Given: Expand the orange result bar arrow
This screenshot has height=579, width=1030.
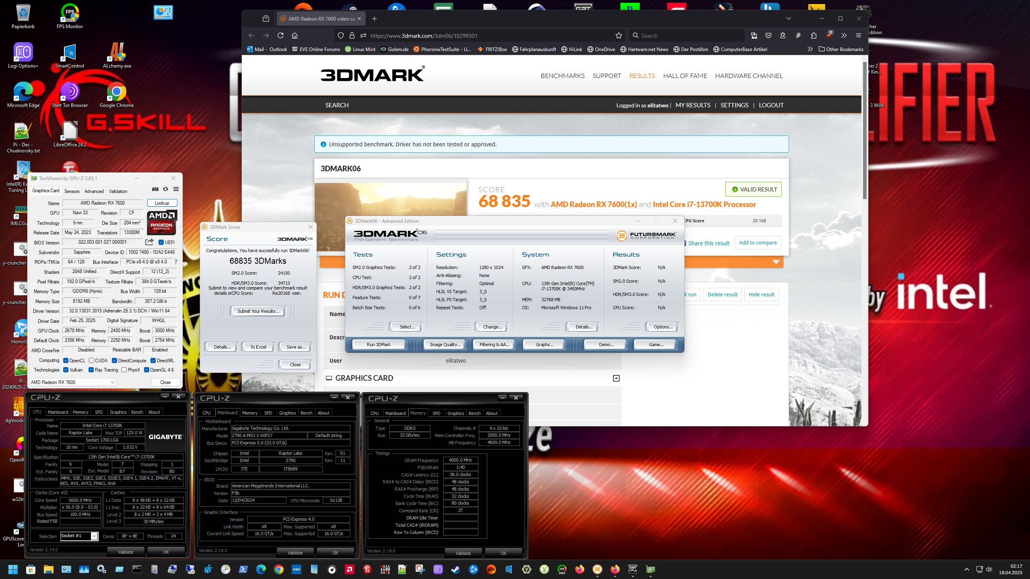Looking at the screenshot, I should (x=777, y=262).
